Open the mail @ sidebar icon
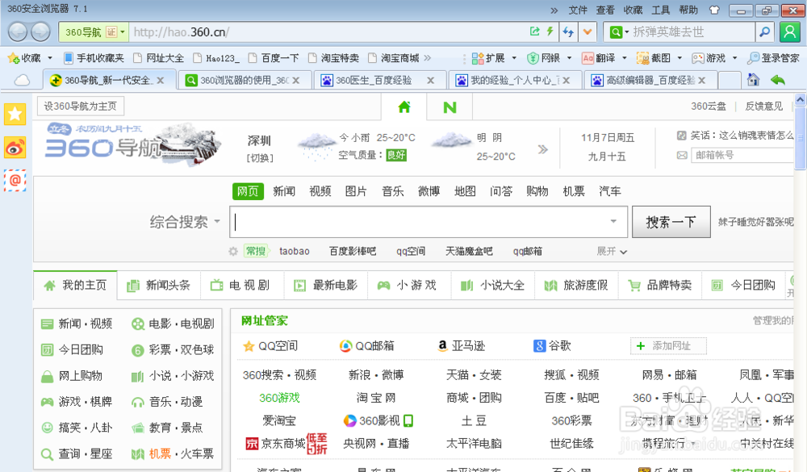807x472 pixels. [15, 181]
